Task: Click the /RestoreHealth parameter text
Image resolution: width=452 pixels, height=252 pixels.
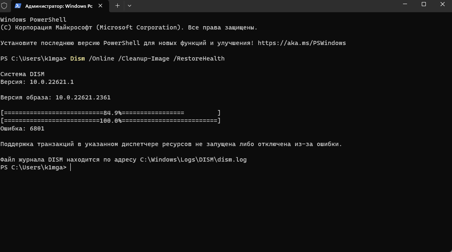Action: pyautogui.click(x=199, y=59)
